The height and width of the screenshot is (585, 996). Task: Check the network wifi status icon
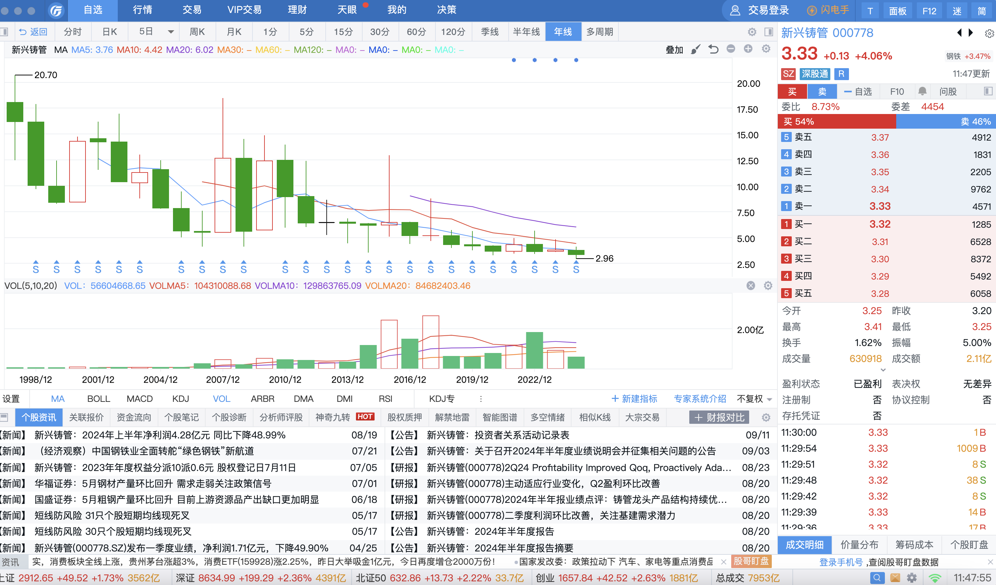tap(935, 578)
